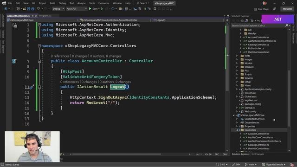Click the bookmark icon in toolbar
The height and width of the screenshot is (167, 297).
[x=155, y=9]
